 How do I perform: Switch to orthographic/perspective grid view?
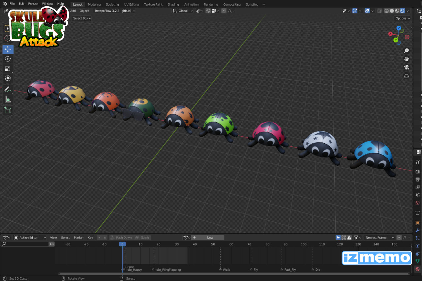(407, 76)
